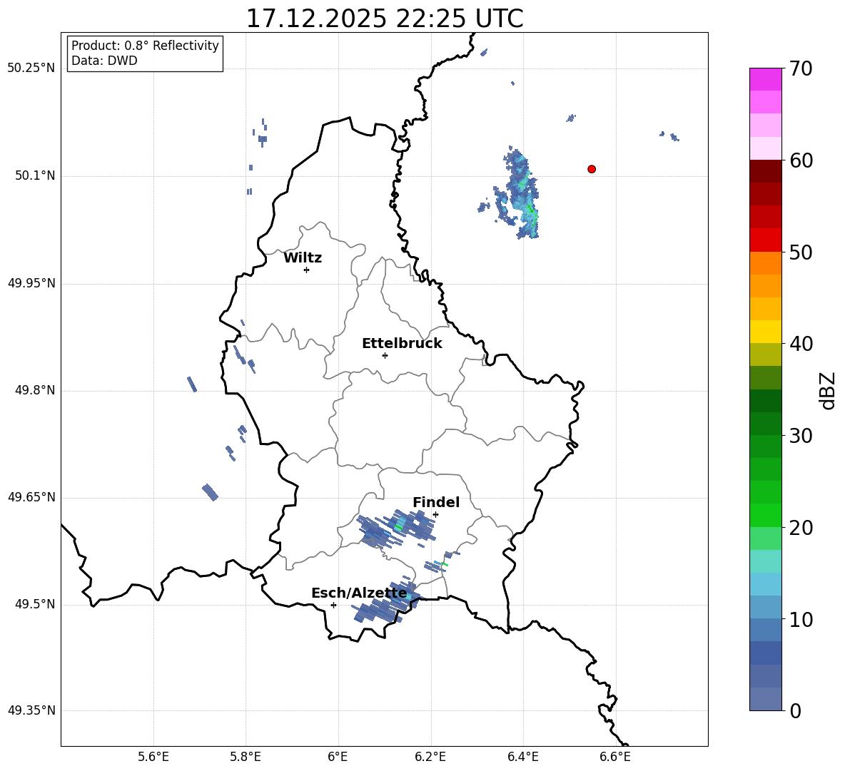Click the 49.5°N latitude label
The image size is (845, 771).
coord(35,604)
